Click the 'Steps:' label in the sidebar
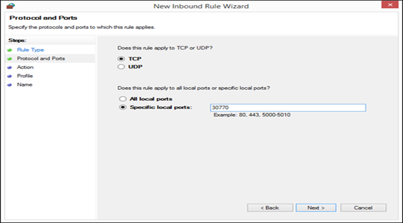This screenshot has height=223, width=403. 17,40
